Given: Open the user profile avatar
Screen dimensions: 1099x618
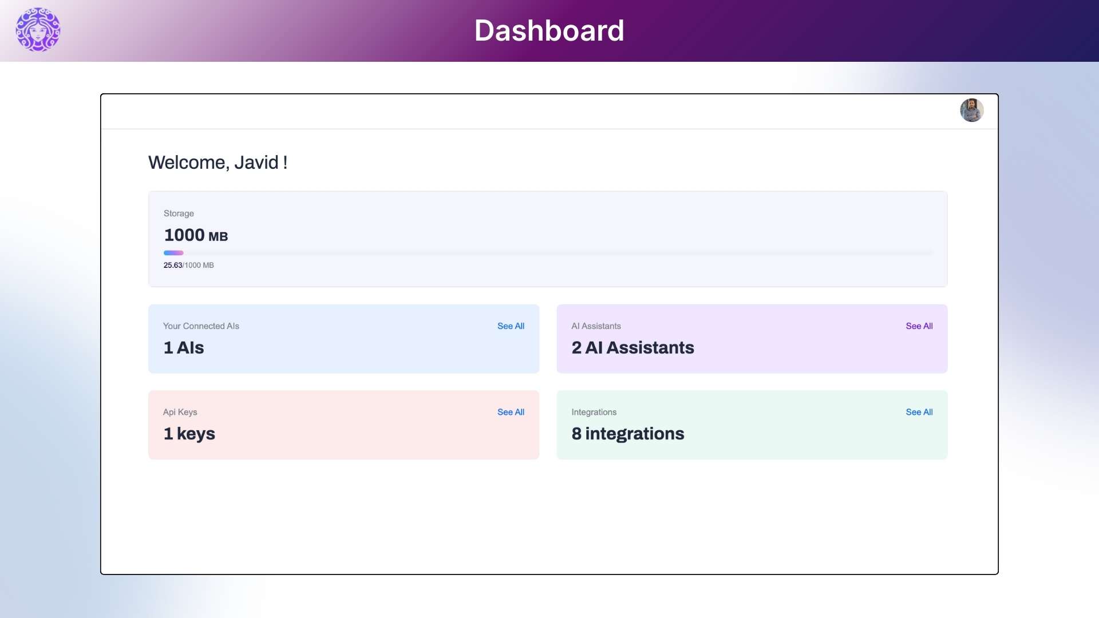Looking at the screenshot, I should (971, 110).
